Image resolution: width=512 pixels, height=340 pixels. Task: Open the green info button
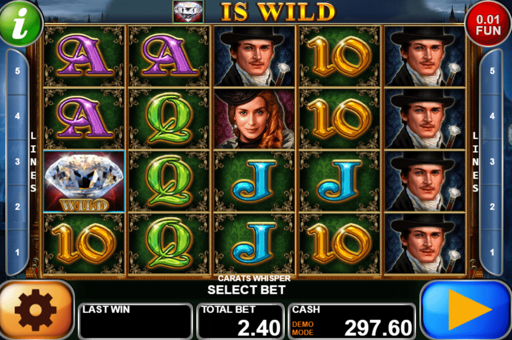click(21, 23)
